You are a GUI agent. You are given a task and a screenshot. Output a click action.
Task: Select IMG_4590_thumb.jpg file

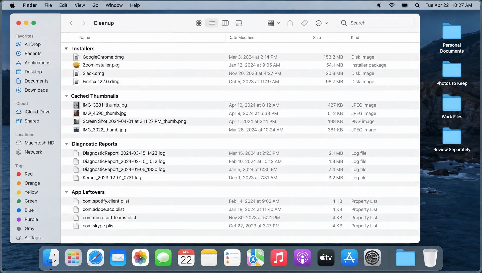[x=240, y=113]
